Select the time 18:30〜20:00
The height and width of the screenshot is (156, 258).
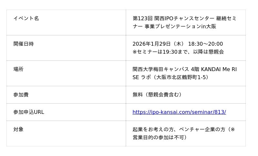pos(205,44)
